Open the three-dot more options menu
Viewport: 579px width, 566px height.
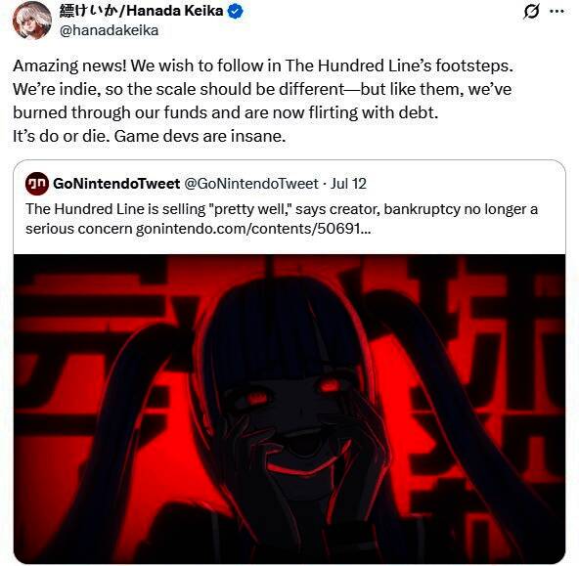557,12
